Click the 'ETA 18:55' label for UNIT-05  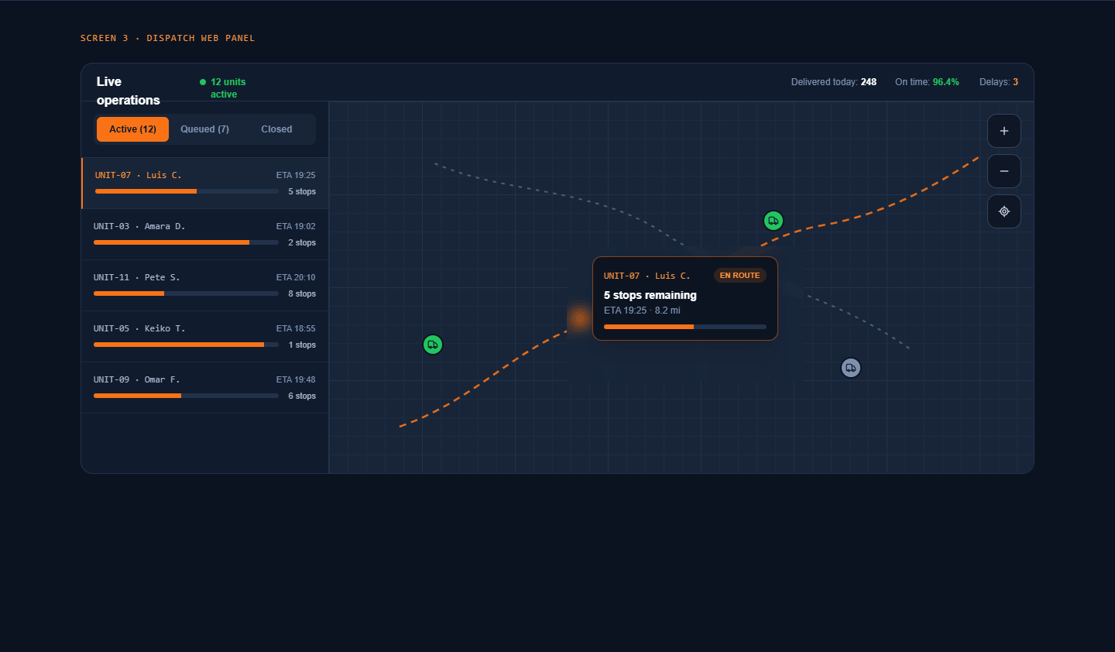click(x=296, y=328)
